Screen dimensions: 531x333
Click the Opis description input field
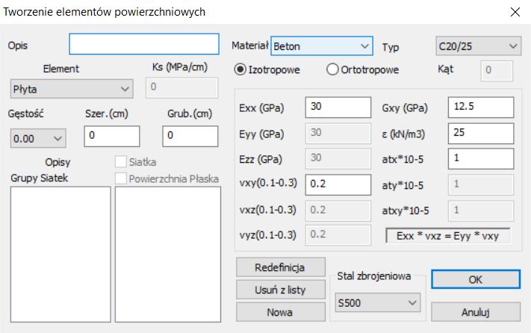coord(144,44)
